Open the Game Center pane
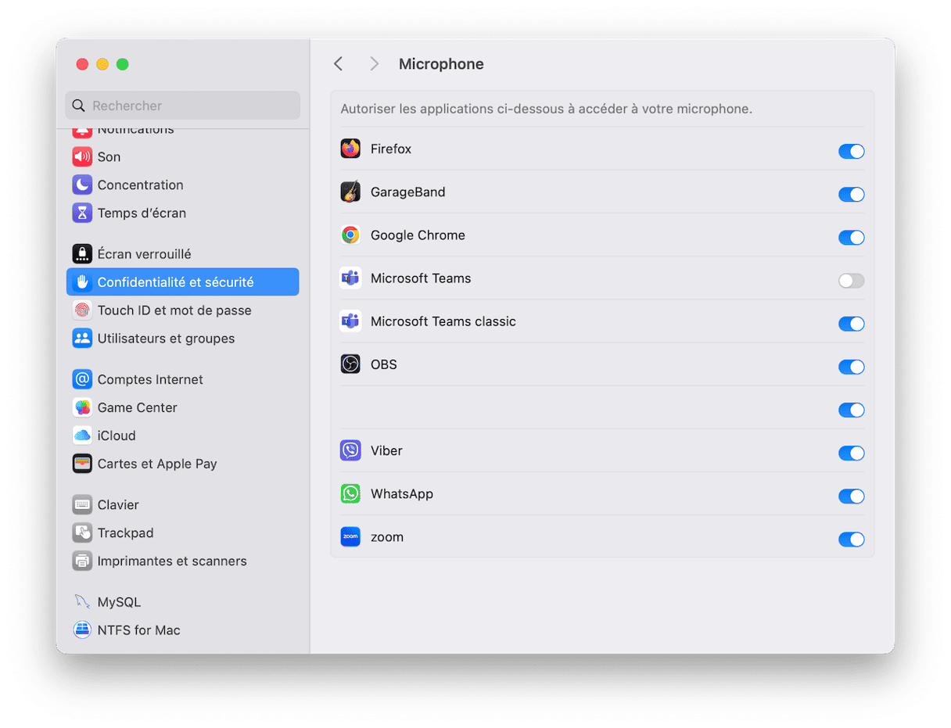Screen dimensions: 951x728 pos(137,407)
